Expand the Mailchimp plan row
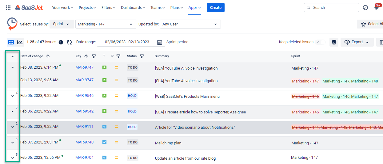Image resolution: width=383 pixels, height=164 pixels. 13,143
